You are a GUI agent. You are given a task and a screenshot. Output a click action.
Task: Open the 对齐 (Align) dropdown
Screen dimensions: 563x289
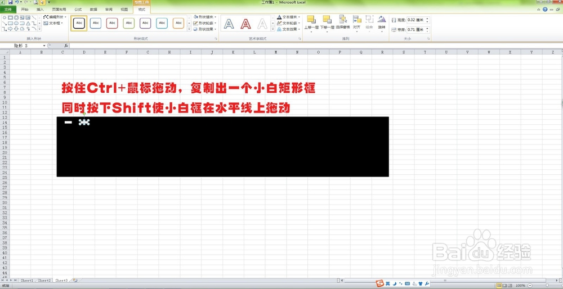pyautogui.click(x=356, y=24)
